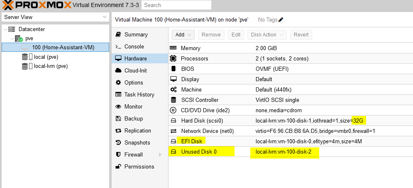Select the Hard Disk (scsi0) row
413x188 pixels.
(x=291, y=121)
